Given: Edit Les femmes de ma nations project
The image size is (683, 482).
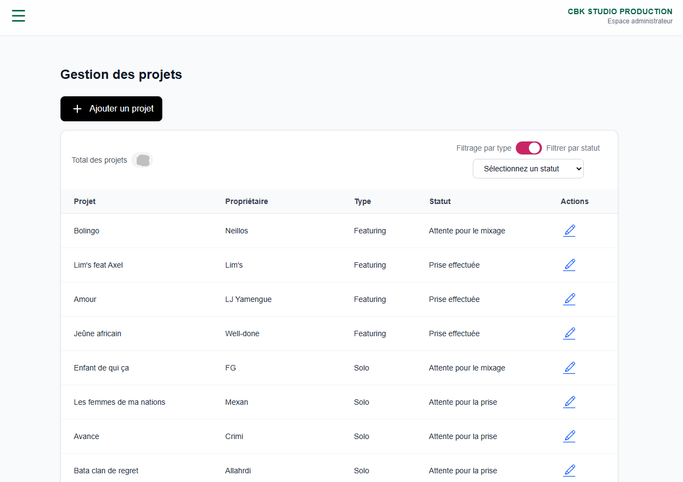Looking at the screenshot, I should pos(569,402).
